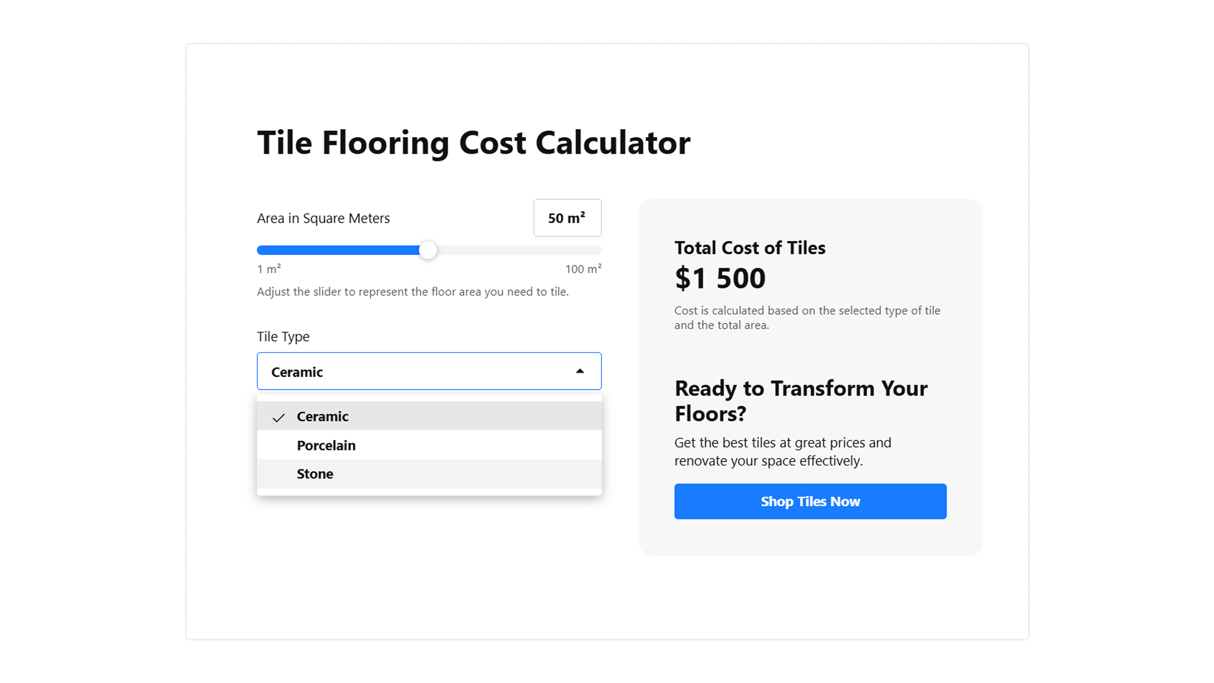Click the Tile Type label
The image size is (1214, 683).
[x=283, y=336]
